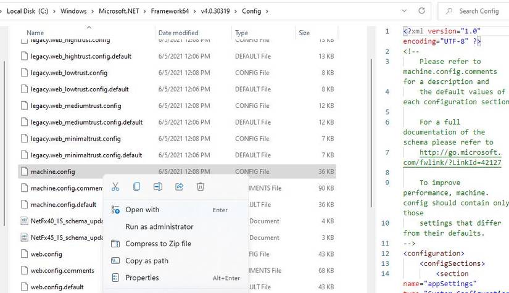This screenshot has width=509, height=293.
Task: Choose Run as administrator
Action: (176, 227)
